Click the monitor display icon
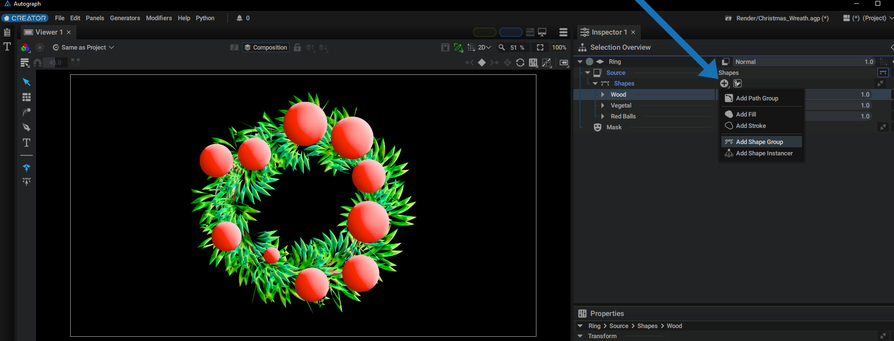Screen dimensions: 894x341 tap(542, 32)
